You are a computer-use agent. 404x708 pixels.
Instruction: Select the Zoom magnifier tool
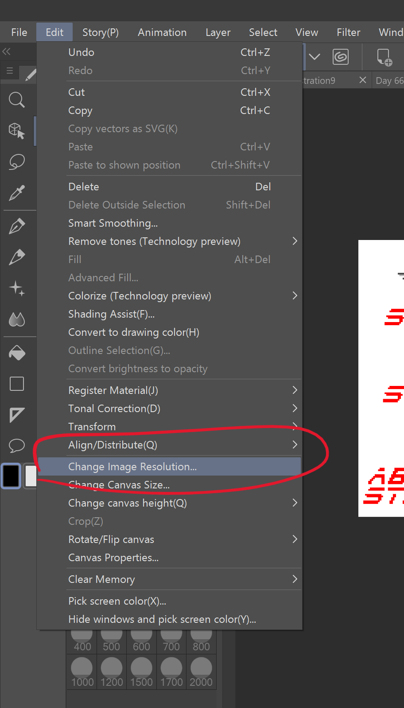click(16, 100)
